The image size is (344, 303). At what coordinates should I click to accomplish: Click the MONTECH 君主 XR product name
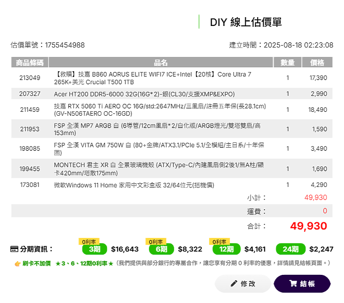click(x=159, y=169)
